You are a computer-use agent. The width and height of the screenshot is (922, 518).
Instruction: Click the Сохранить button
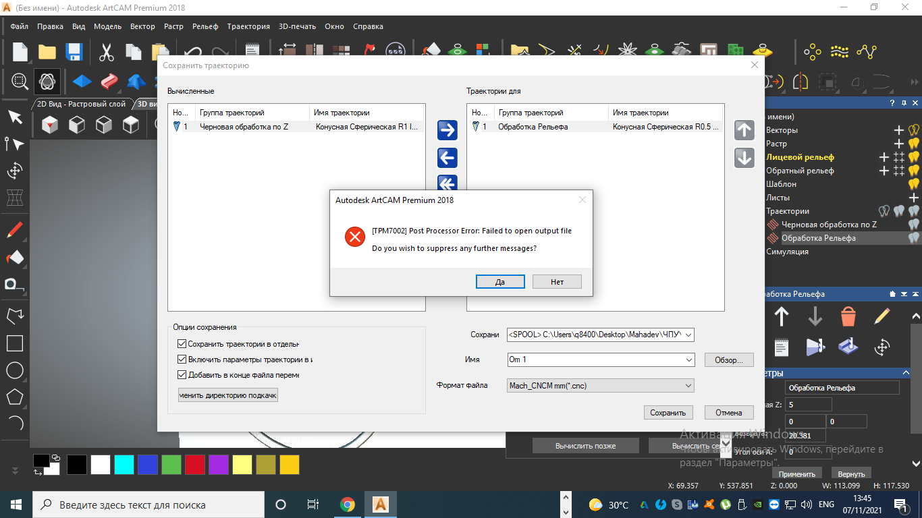[x=668, y=413]
